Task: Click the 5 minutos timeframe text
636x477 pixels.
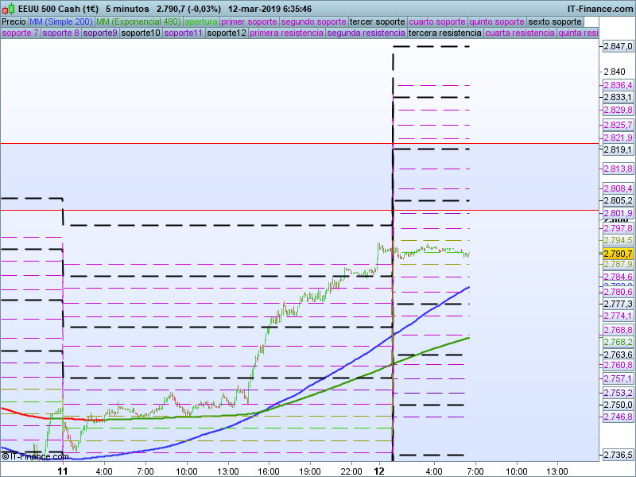Action: [127, 9]
